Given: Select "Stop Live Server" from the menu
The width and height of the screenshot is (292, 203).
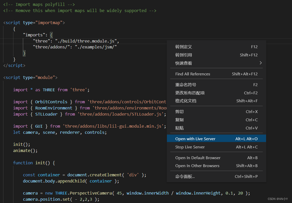Looking at the screenshot, I should click(190, 147).
